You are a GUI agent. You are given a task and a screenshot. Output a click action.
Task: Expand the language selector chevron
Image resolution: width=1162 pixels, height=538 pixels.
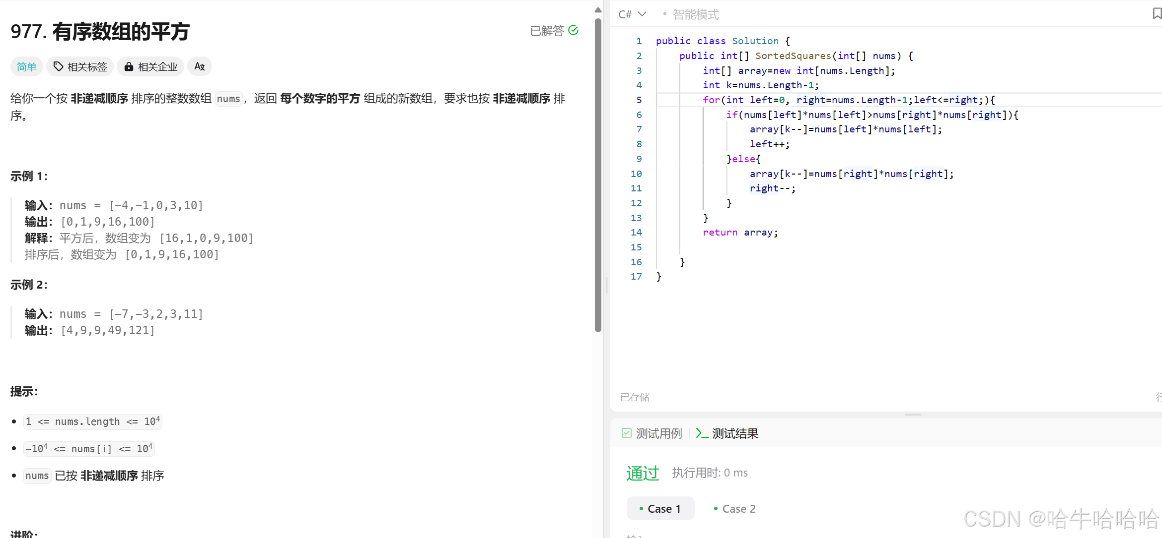click(x=642, y=14)
